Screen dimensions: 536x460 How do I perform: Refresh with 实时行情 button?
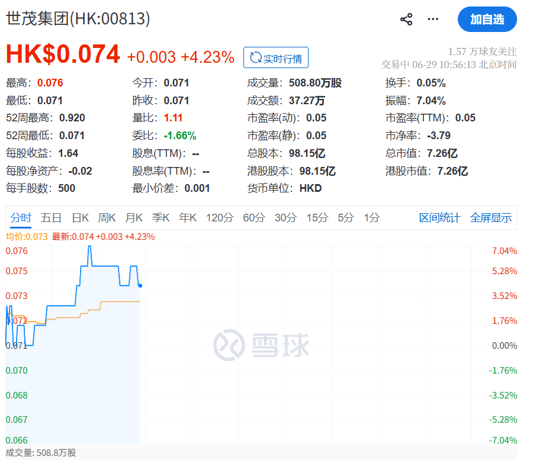click(x=276, y=58)
